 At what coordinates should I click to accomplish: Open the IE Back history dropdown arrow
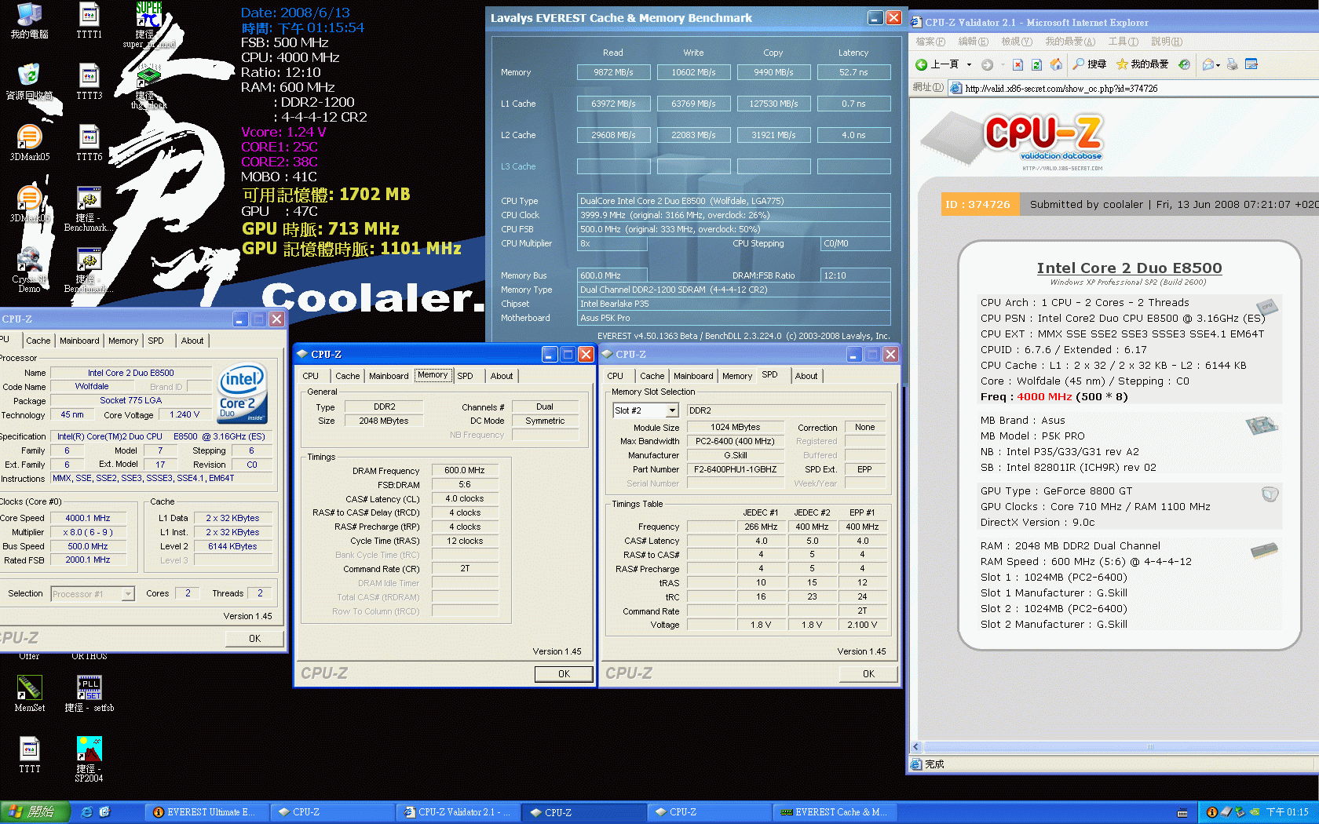tap(969, 64)
